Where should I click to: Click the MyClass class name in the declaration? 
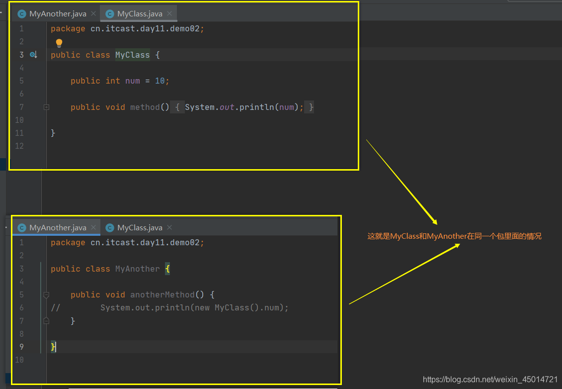(132, 55)
